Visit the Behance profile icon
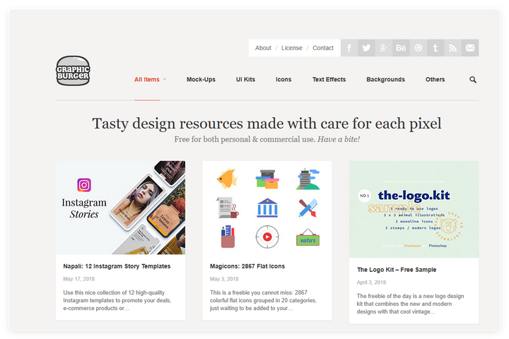Image resolution: width=509 pixels, height=339 pixels. point(401,48)
